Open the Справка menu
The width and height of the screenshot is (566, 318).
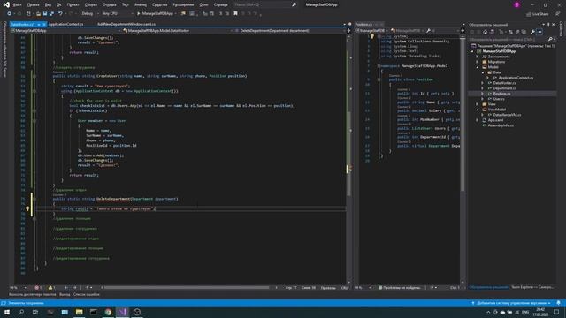pyautogui.click(x=220, y=4)
